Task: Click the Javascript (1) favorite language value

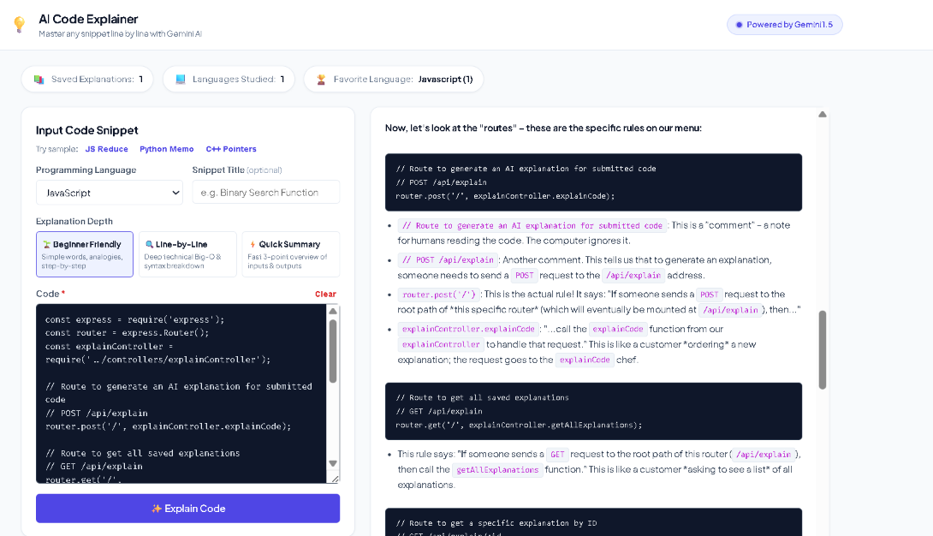Action: 445,79
